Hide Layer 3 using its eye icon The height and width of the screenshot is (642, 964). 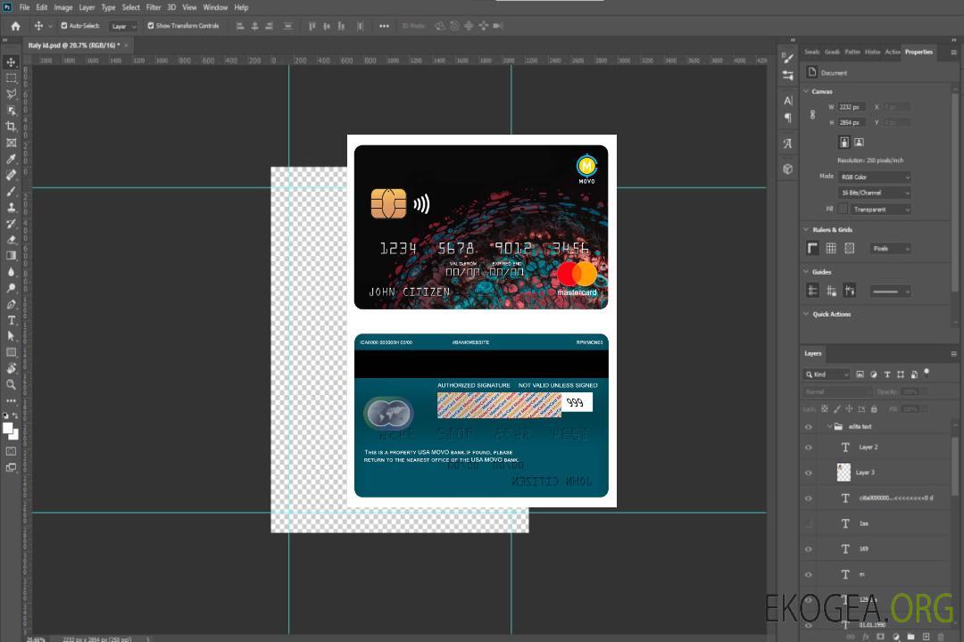click(809, 473)
